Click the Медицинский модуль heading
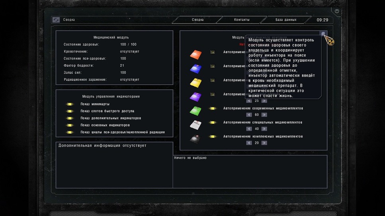The image size is (385, 216). (x=111, y=37)
